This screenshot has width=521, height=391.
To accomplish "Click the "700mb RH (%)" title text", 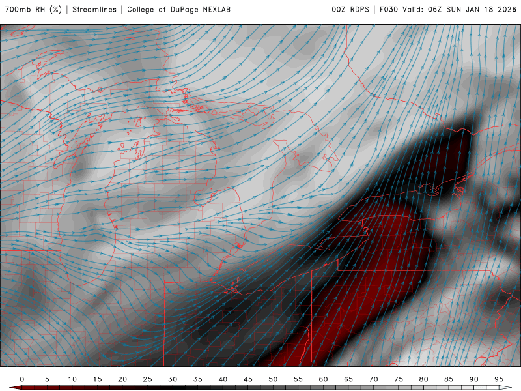I will click(34, 10).
